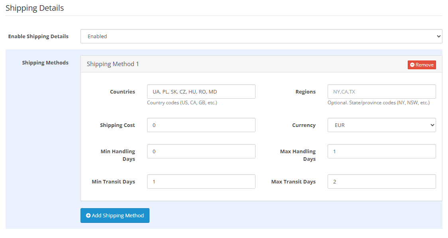Click the minus icon on the Remove button

[x=413, y=65]
